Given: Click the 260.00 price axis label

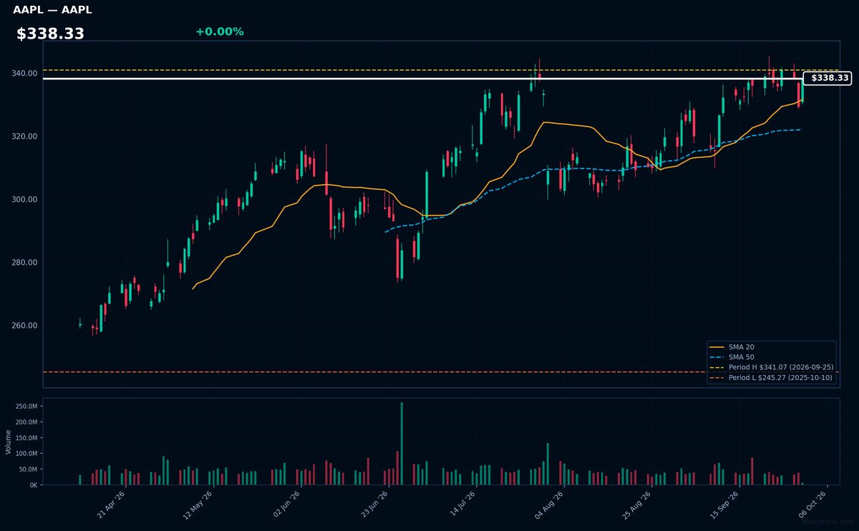Looking at the screenshot, I should [x=24, y=326].
